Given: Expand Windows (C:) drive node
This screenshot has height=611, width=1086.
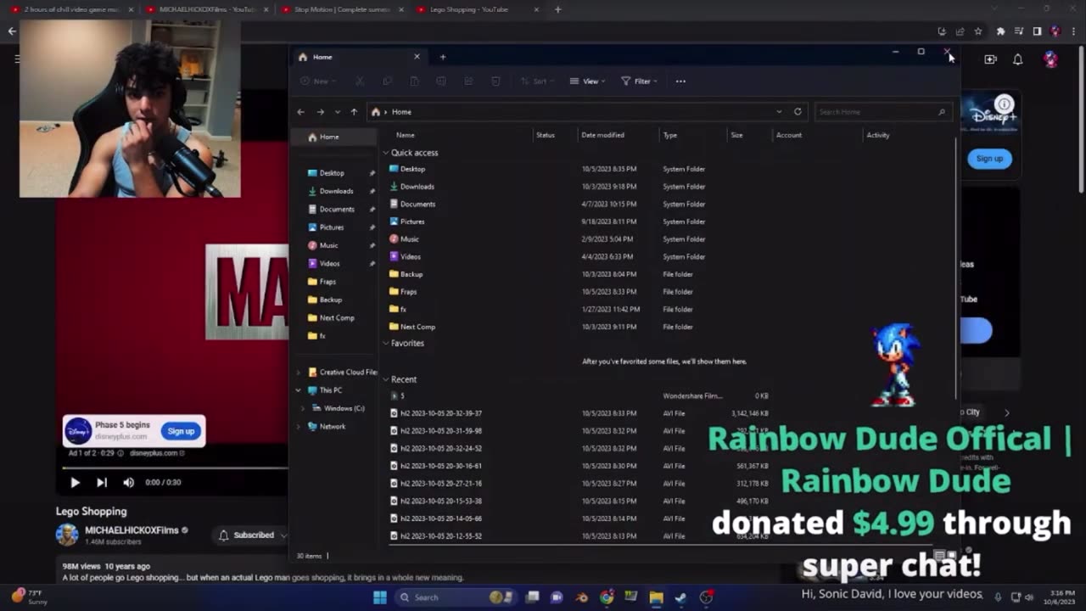Looking at the screenshot, I should click(303, 408).
